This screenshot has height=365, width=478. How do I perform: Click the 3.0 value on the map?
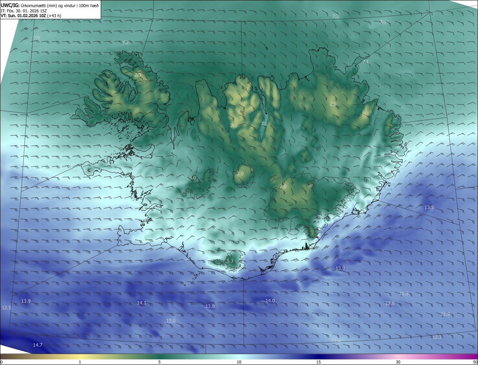(x=240, y=174)
